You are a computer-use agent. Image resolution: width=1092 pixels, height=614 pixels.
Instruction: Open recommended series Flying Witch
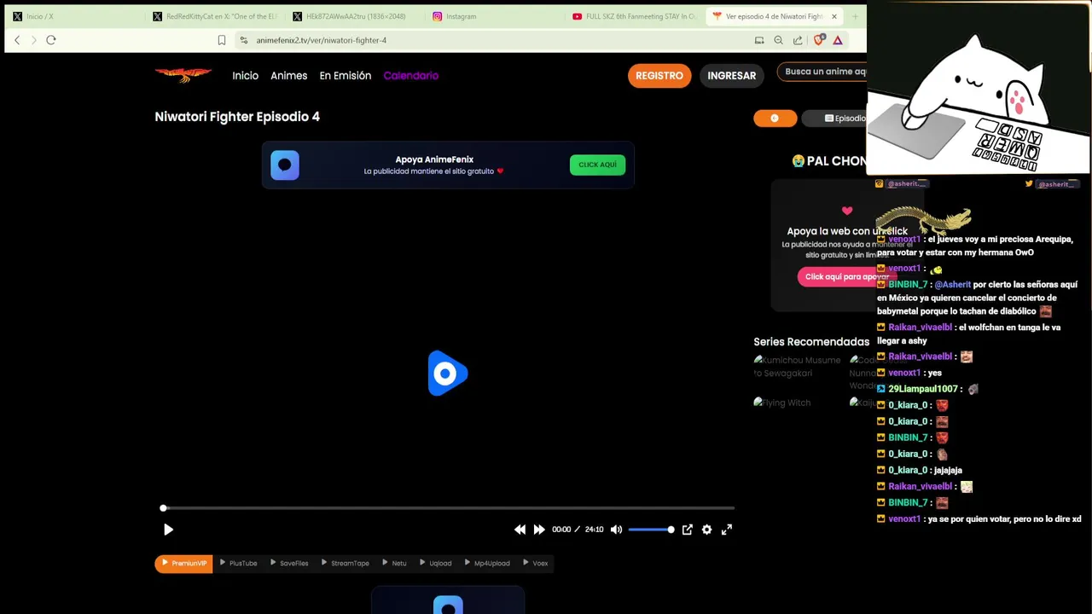782,403
